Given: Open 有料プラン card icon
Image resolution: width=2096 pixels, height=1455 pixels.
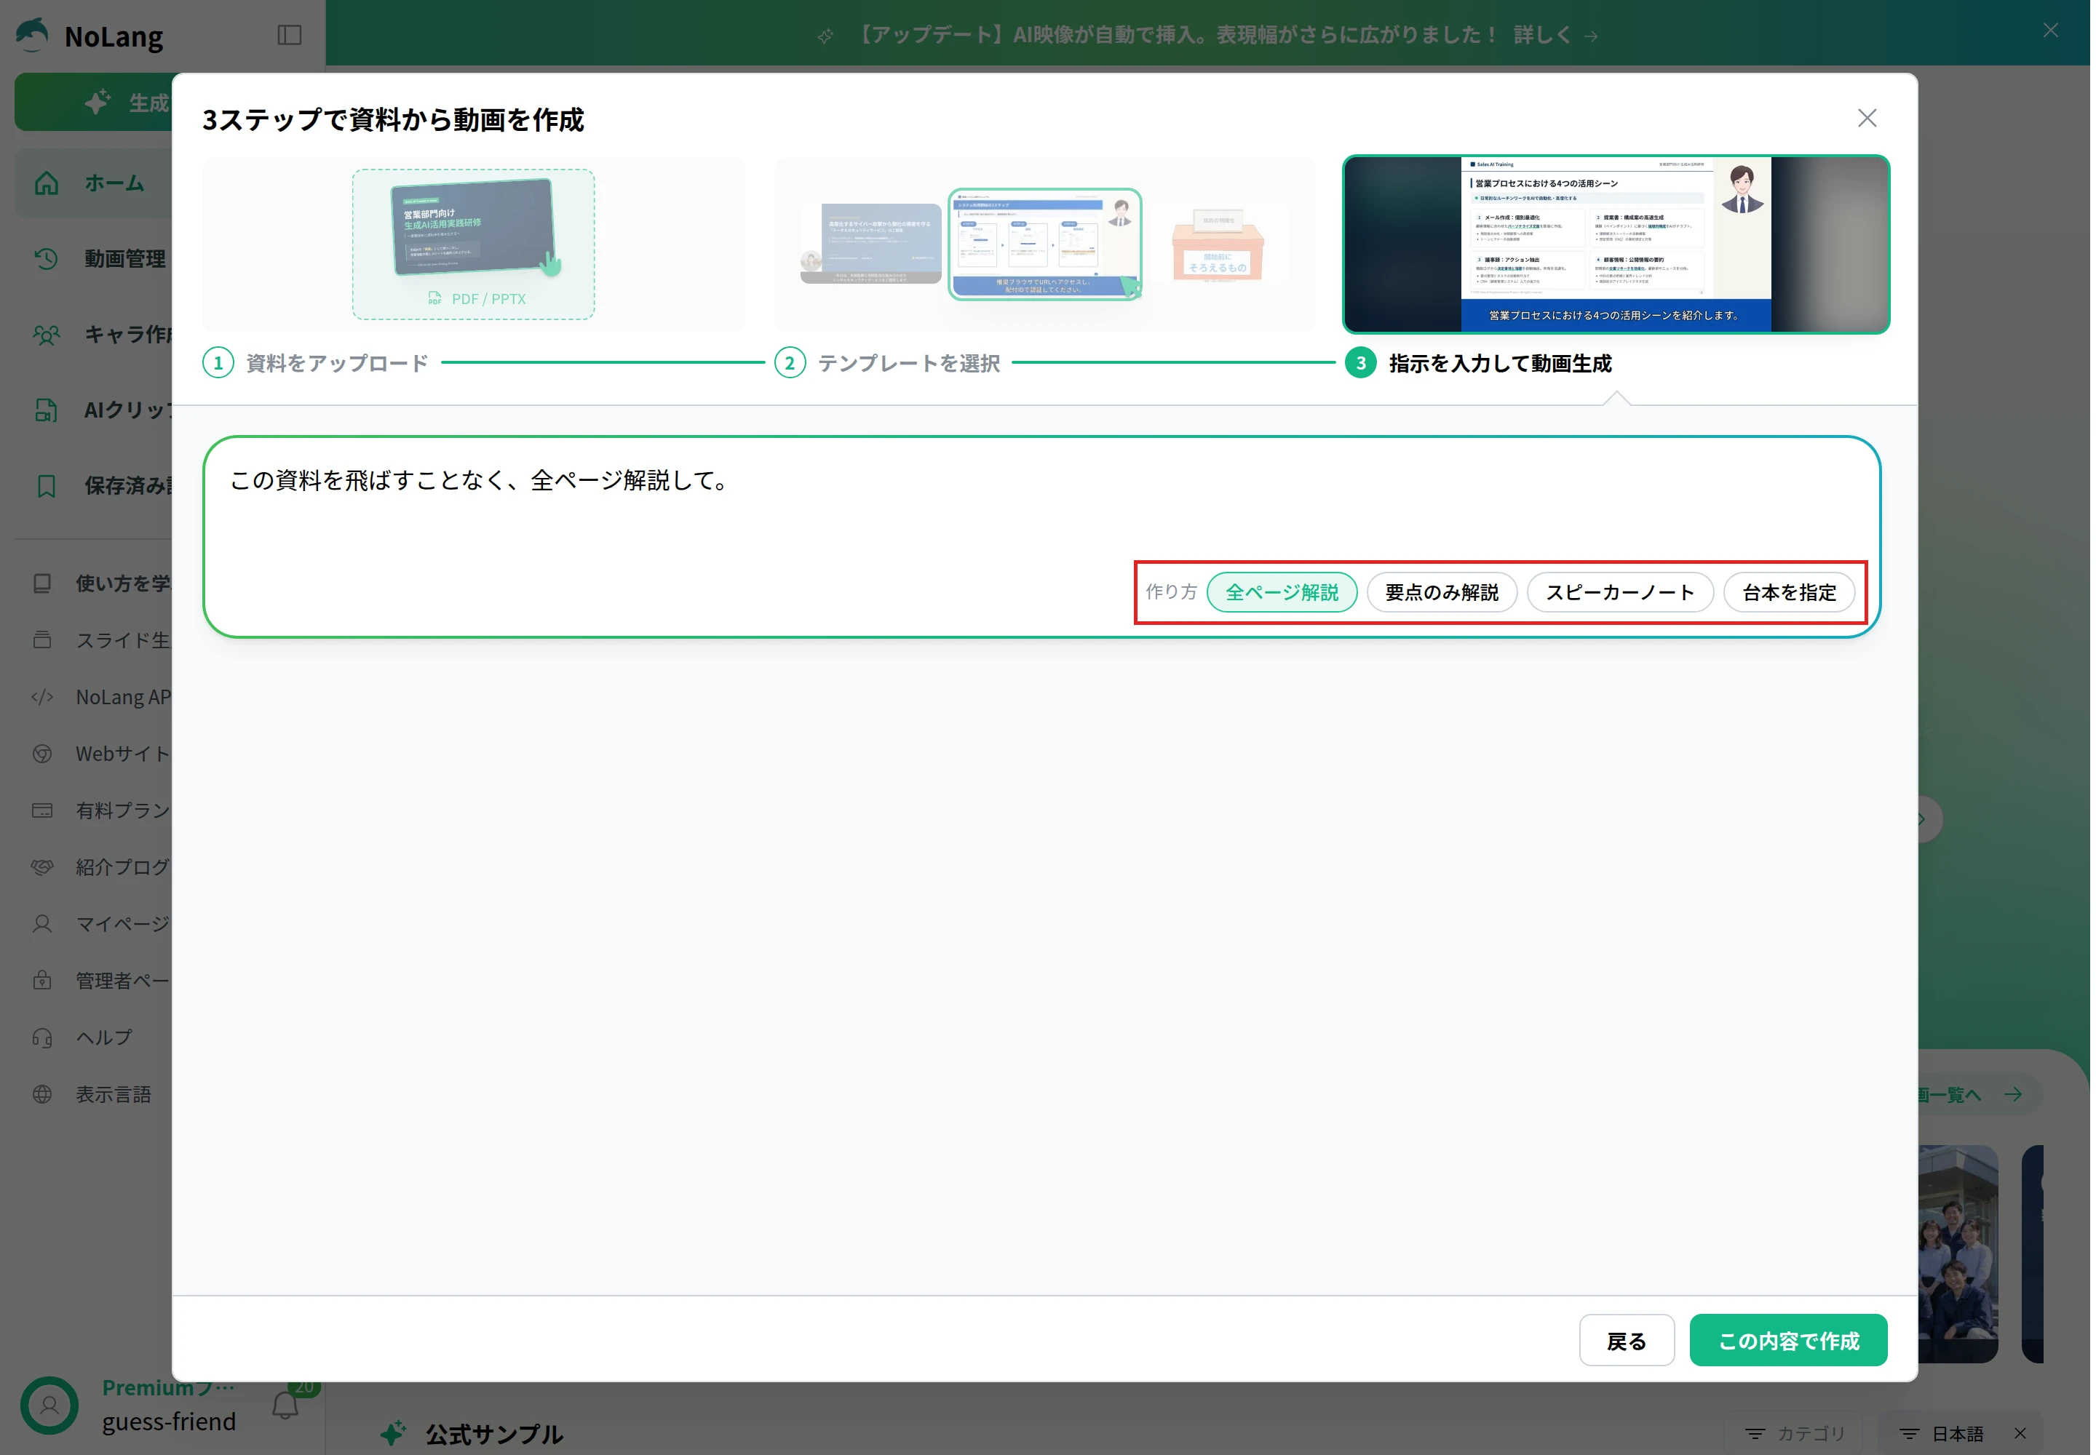Looking at the screenshot, I should [42, 810].
